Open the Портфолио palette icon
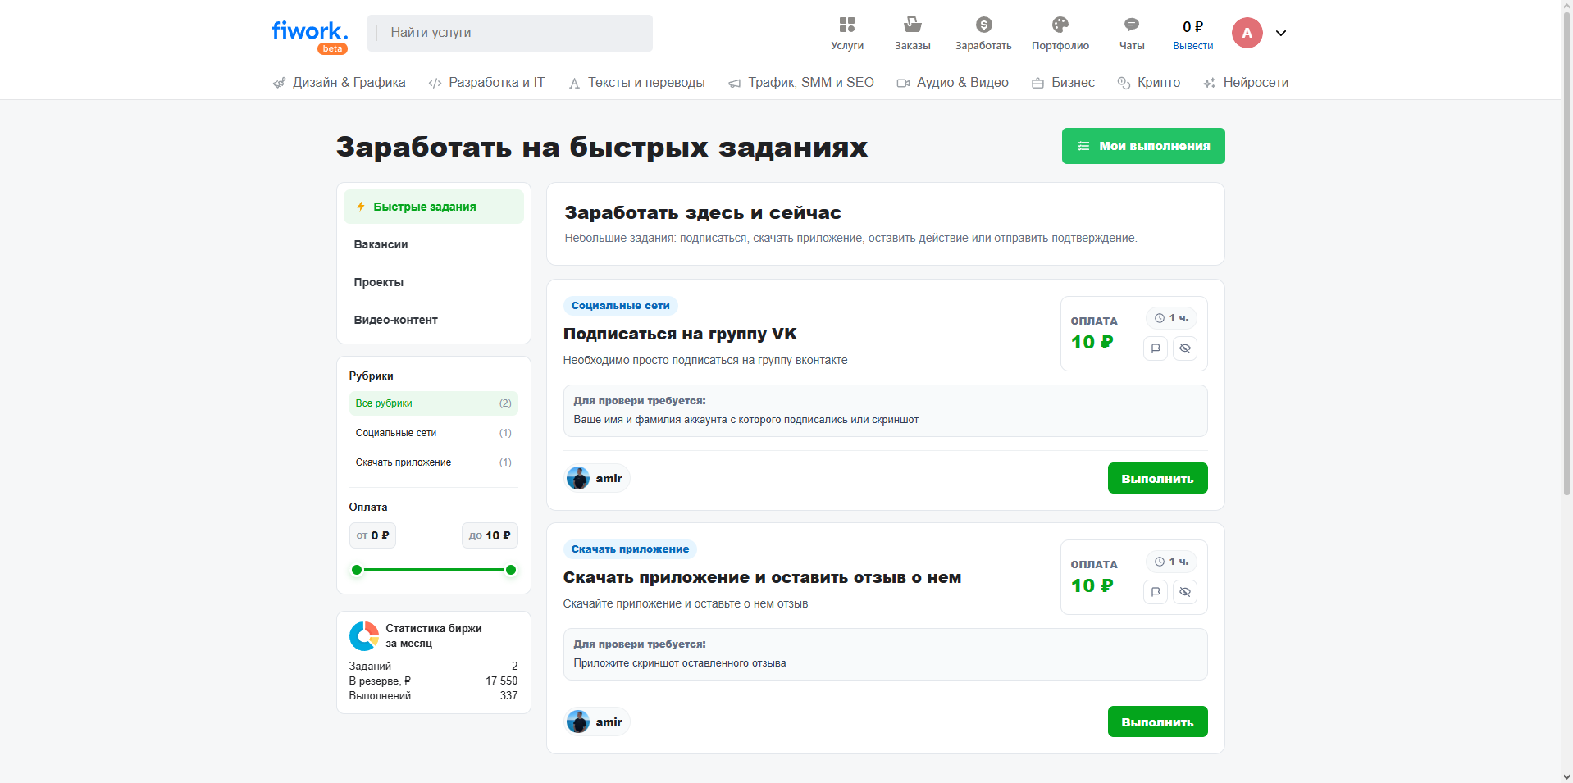1573x783 pixels. [x=1060, y=25]
